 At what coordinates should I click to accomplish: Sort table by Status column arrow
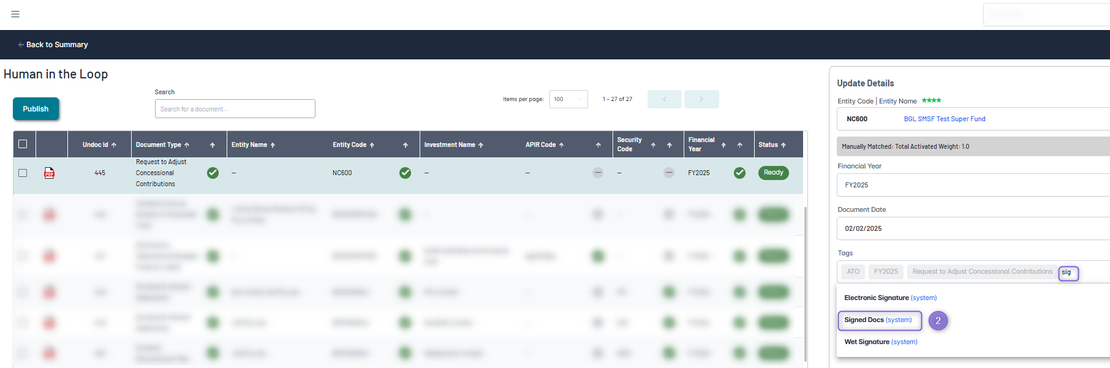point(783,145)
